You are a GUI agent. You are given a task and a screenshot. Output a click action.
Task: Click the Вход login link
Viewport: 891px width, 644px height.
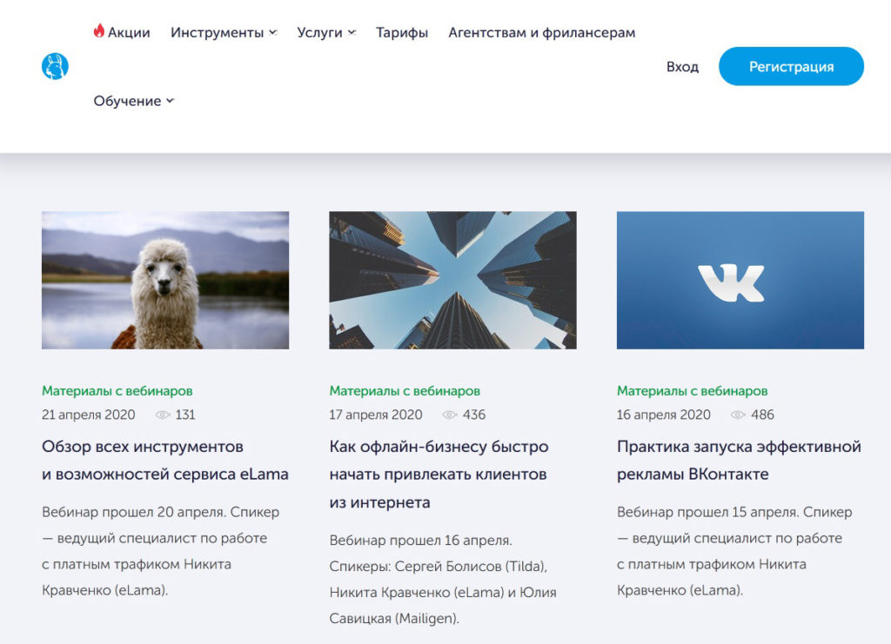(682, 67)
